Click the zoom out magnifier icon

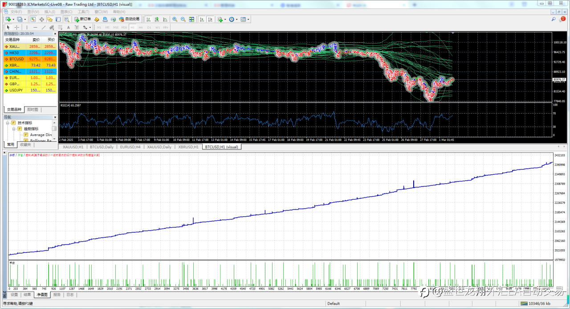(183, 20)
